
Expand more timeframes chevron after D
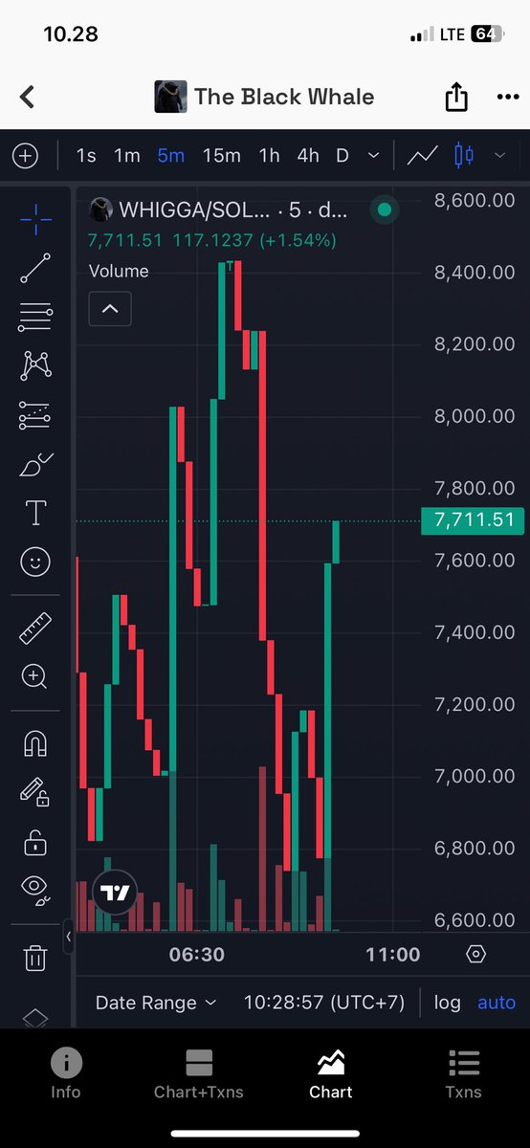pyautogui.click(x=373, y=155)
